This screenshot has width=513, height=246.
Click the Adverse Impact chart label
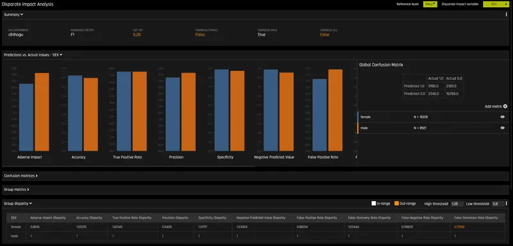(x=29, y=157)
